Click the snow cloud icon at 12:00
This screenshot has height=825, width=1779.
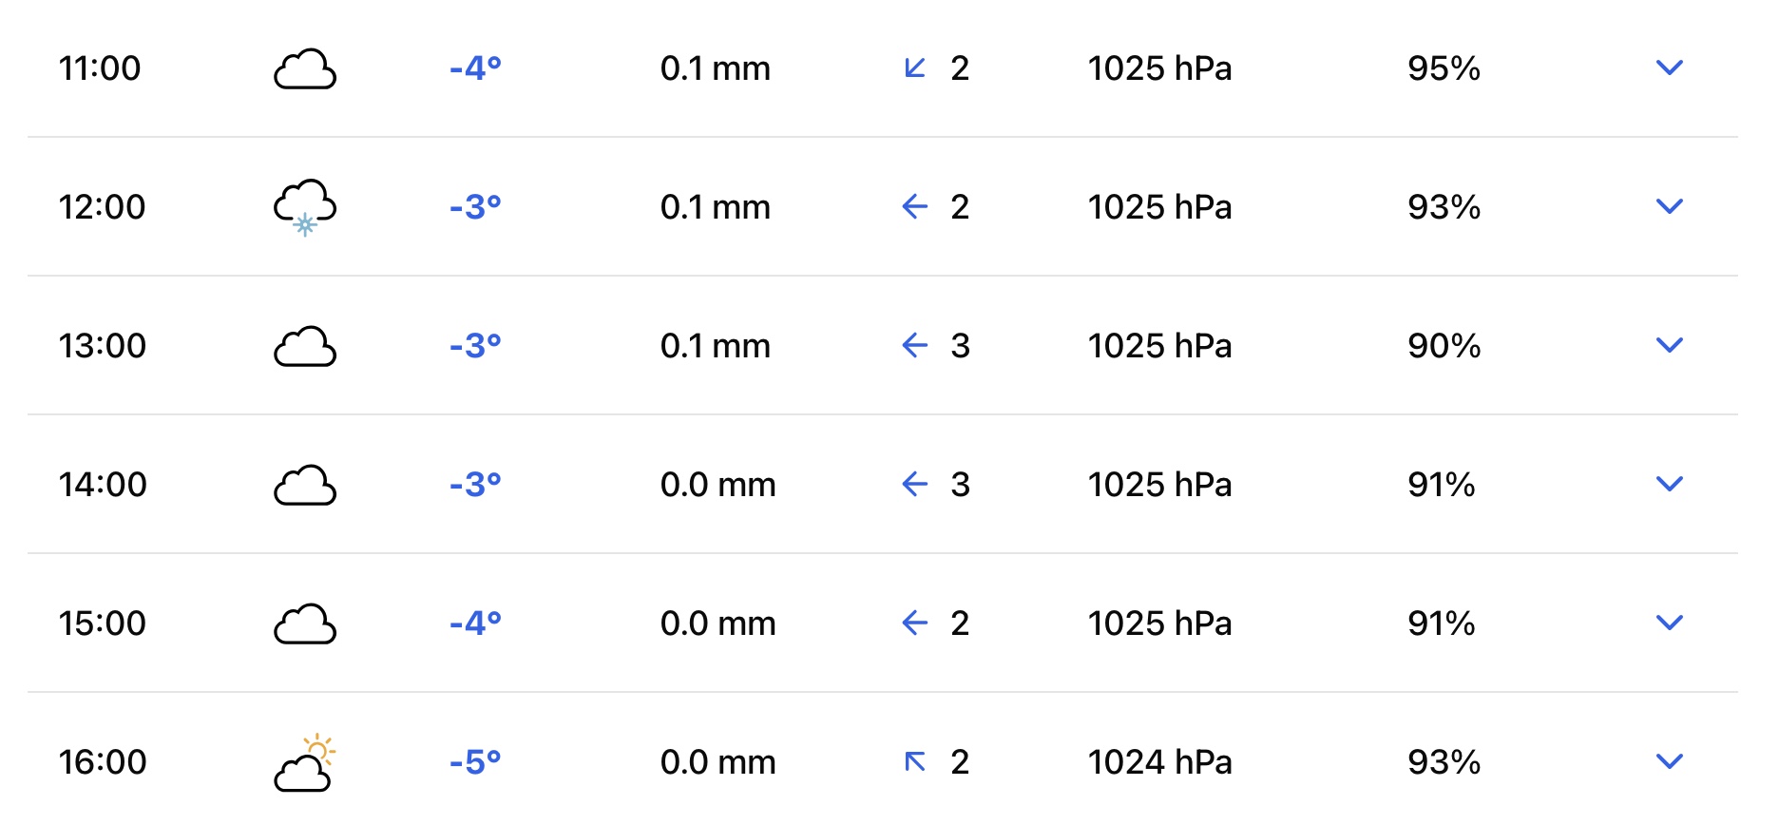click(304, 206)
